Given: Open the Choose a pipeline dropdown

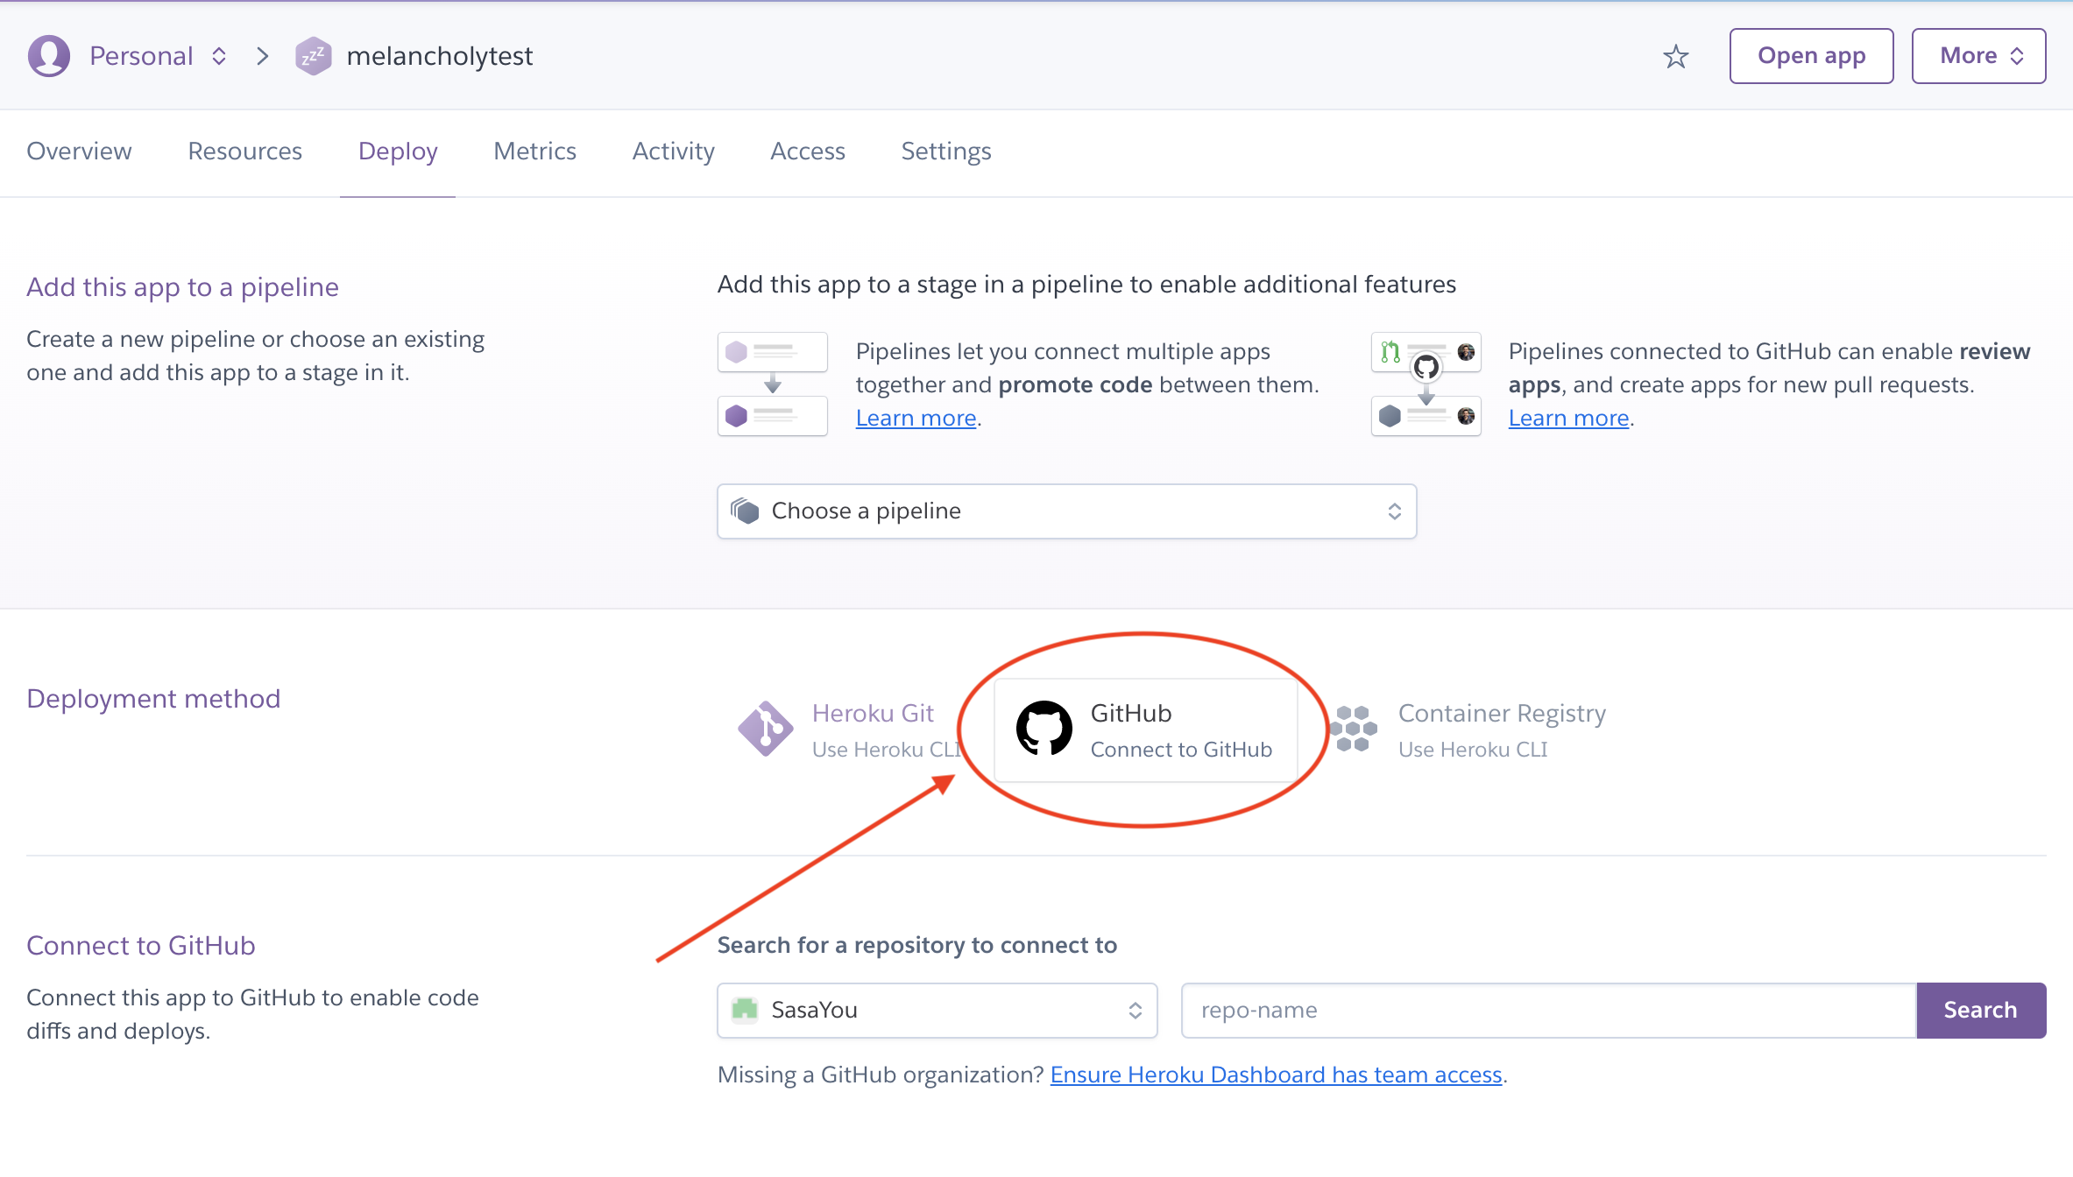Looking at the screenshot, I should [1066, 511].
